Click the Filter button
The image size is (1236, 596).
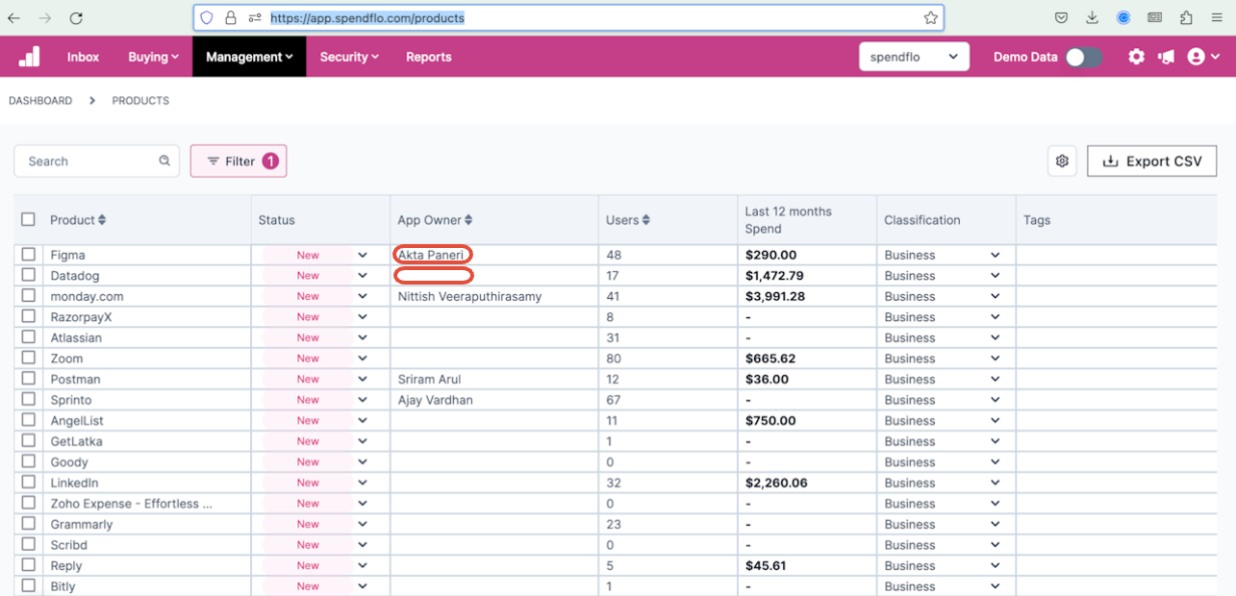point(239,161)
